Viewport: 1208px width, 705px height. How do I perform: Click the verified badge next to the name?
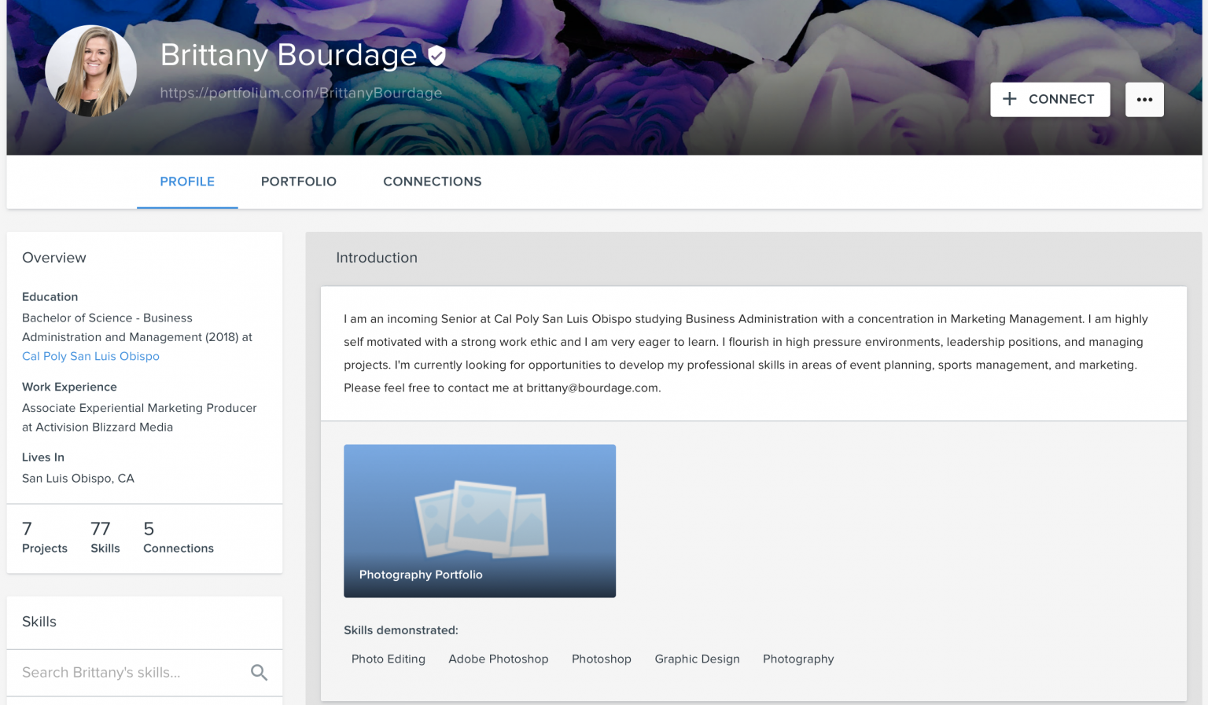(x=437, y=56)
